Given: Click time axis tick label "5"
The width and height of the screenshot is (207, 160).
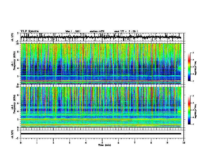Looking at the screenshot, I should pyautogui.click(x=102, y=143).
